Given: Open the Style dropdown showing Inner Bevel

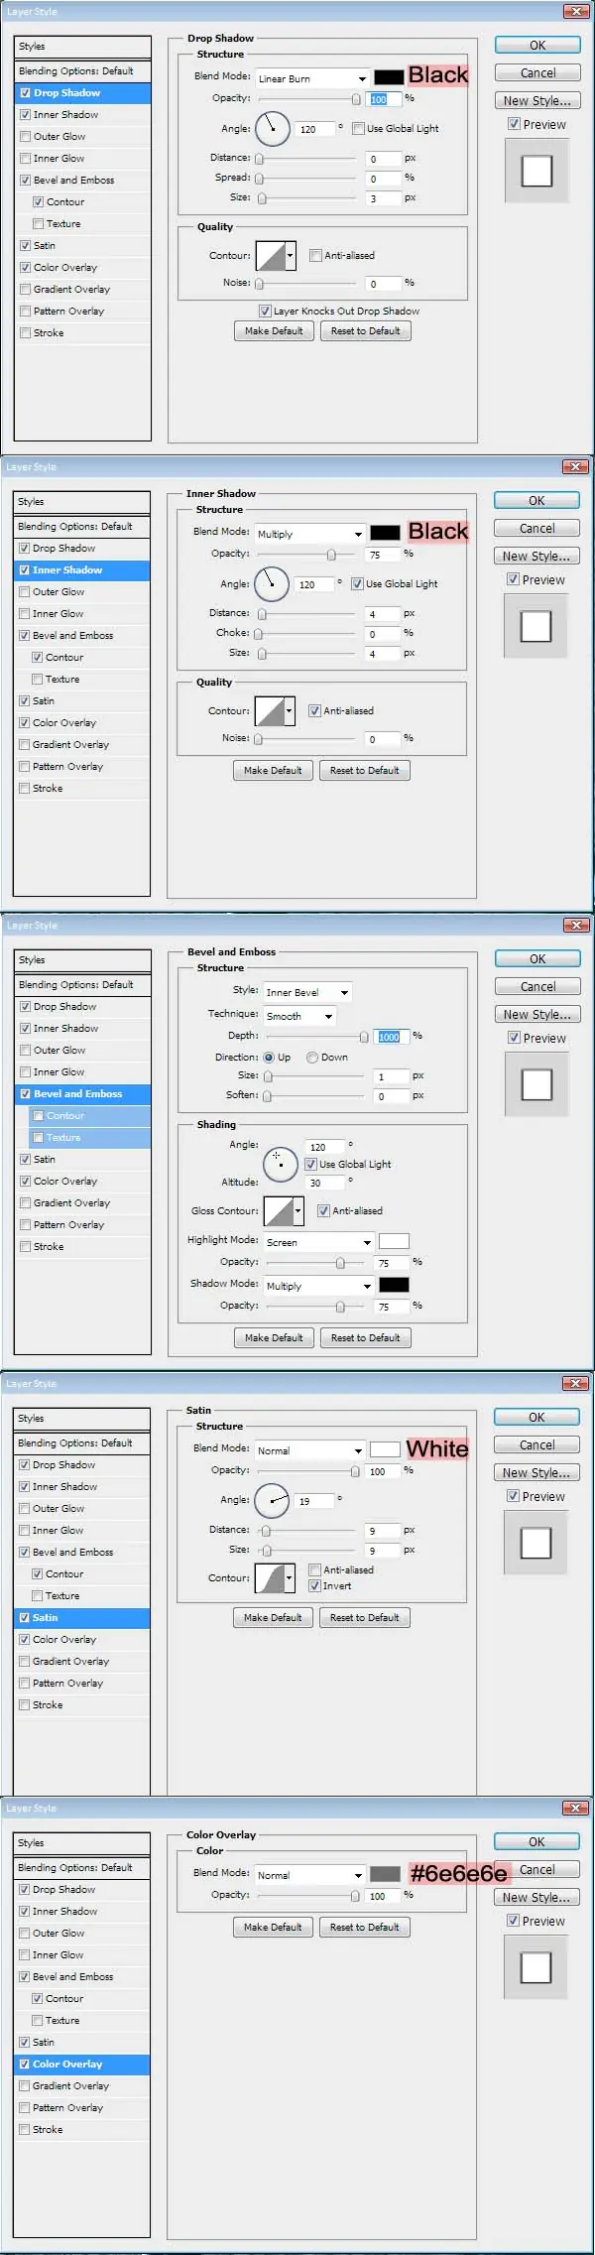Looking at the screenshot, I should (x=307, y=992).
